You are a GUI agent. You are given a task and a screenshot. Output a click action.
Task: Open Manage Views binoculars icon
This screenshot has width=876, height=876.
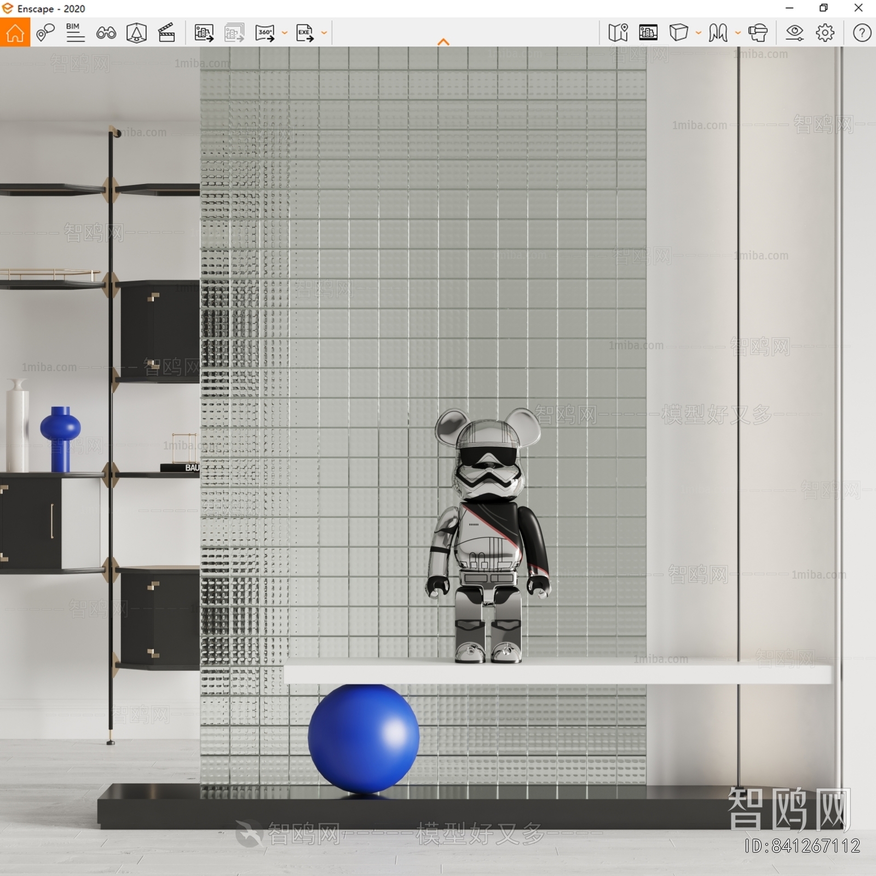click(106, 33)
